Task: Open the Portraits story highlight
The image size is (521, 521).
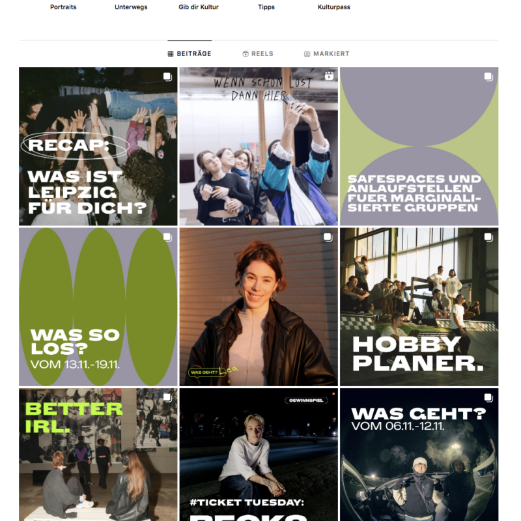Action: (x=63, y=7)
